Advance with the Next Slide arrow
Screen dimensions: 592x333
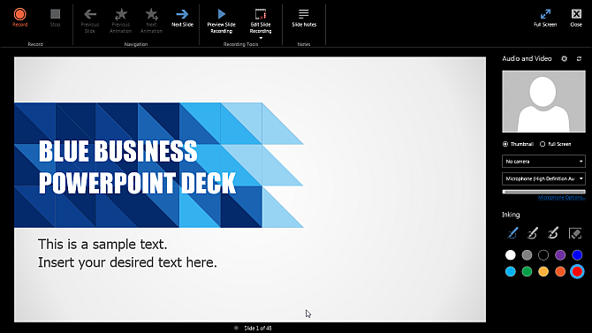pyautogui.click(x=182, y=14)
